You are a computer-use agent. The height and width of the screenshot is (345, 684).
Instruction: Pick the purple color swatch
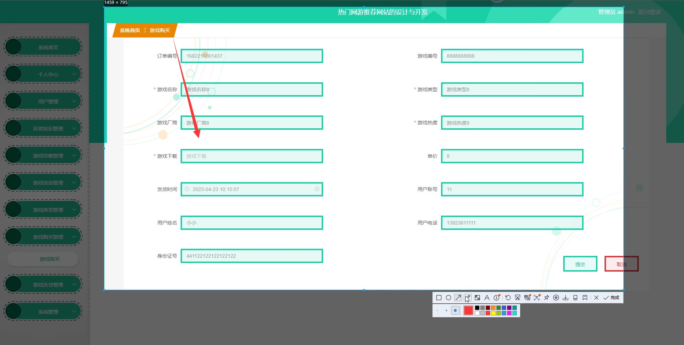click(509, 308)
